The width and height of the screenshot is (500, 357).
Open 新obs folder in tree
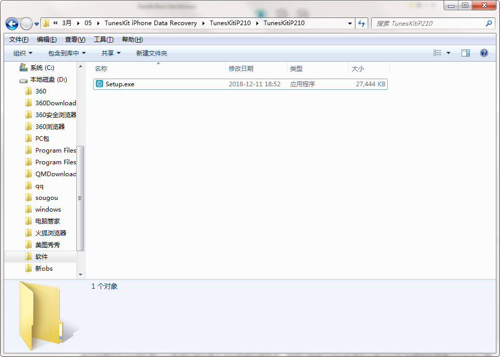(44, 269)
